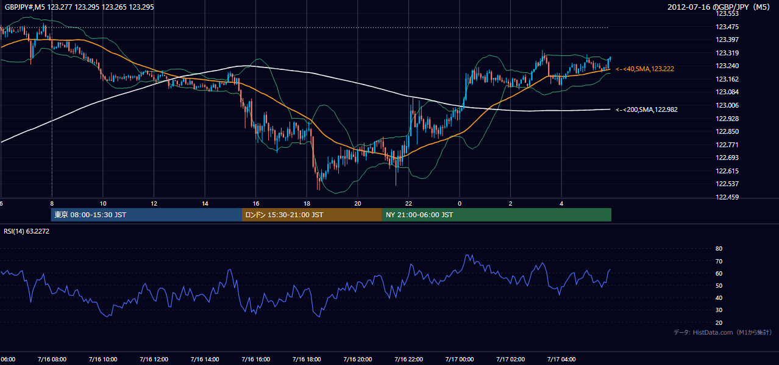Screen dimensions: 779x365
Task: Click the HistData.com data source credit
Action: (x=722, y=332)
